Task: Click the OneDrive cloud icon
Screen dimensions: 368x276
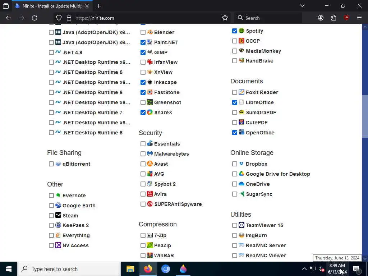Action: pyautogui.click(x=241, y=184)
